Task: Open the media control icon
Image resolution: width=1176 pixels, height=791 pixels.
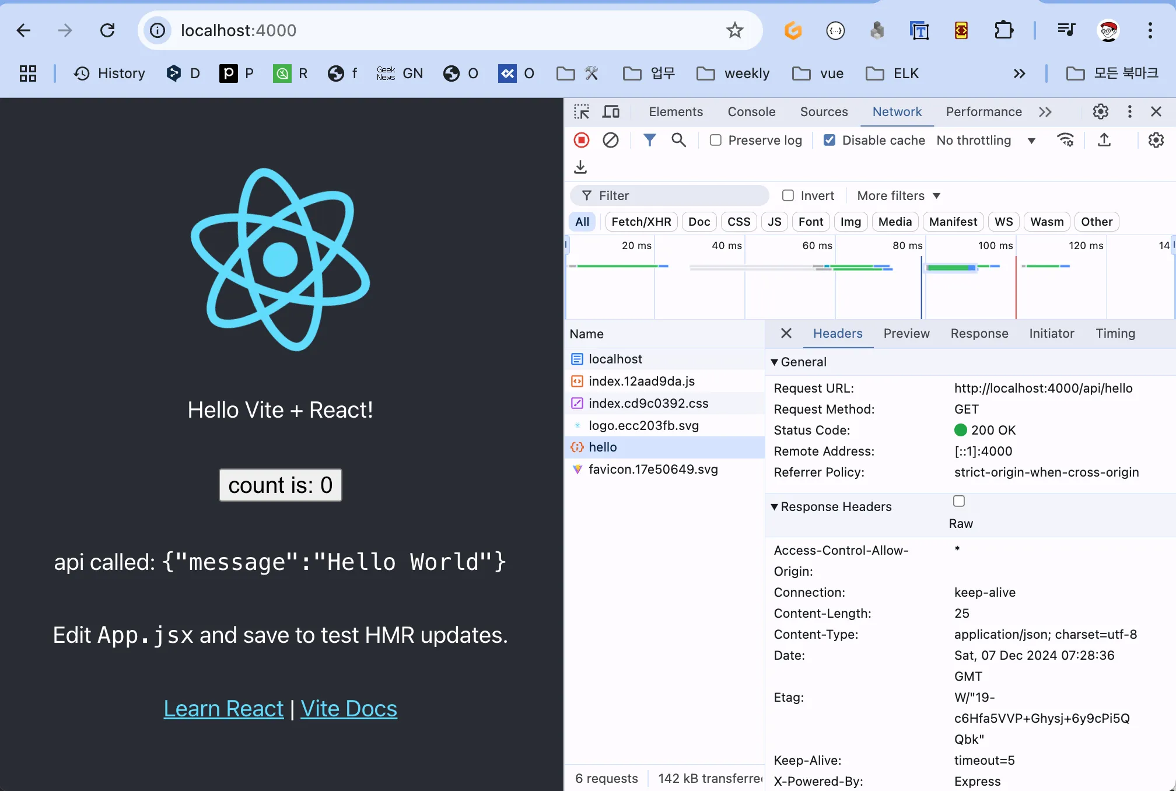Action: click(x=1066, y=30)
